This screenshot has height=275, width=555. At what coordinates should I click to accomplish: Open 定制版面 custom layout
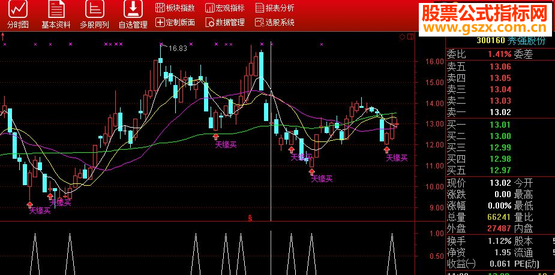pyautogui.click(x=175, y=23)
